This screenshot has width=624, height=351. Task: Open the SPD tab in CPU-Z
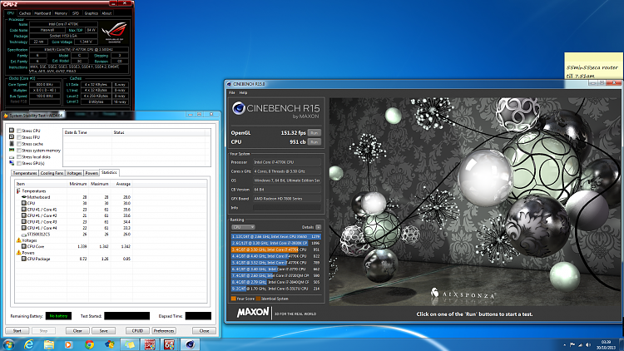point(76,13)
